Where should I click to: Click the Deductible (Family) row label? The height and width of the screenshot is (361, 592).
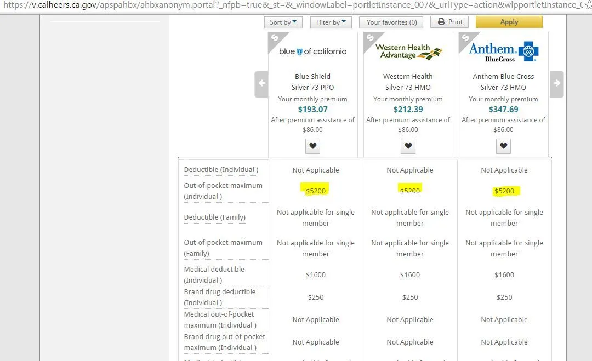pos(214,217)
